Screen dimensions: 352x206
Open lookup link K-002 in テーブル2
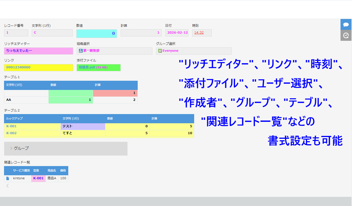[x=12, y=133]
